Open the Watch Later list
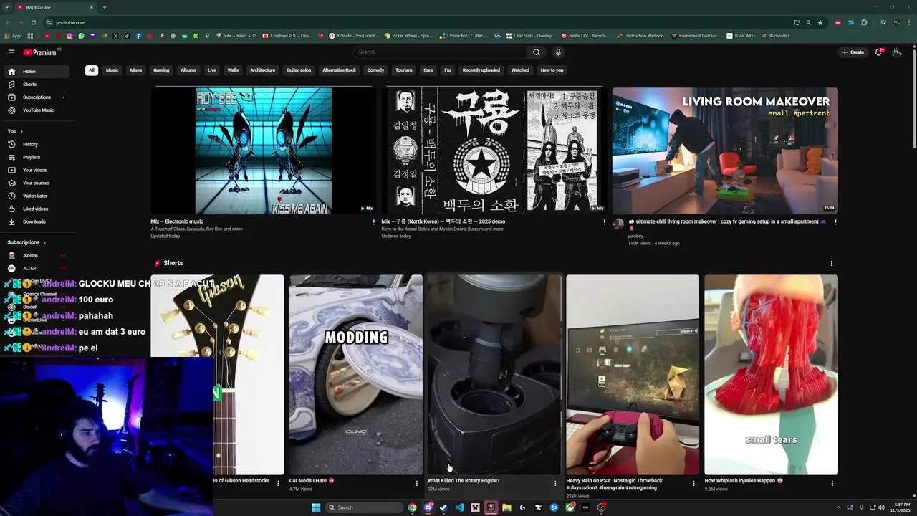The image size is (917, 516). (36, 196)
